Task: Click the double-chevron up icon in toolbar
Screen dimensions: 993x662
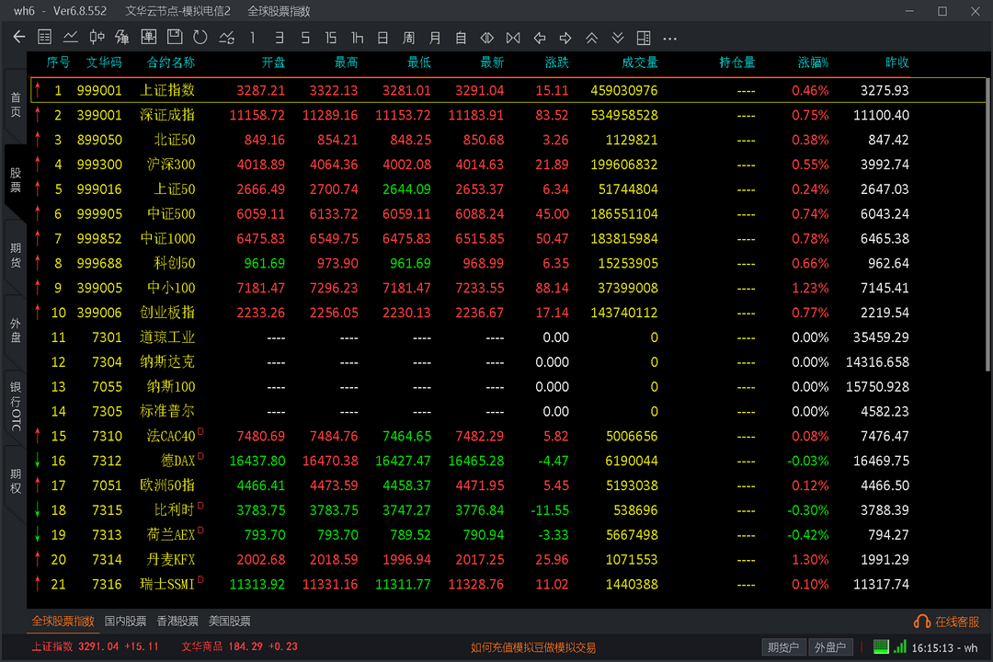Action: coord(591,38)
